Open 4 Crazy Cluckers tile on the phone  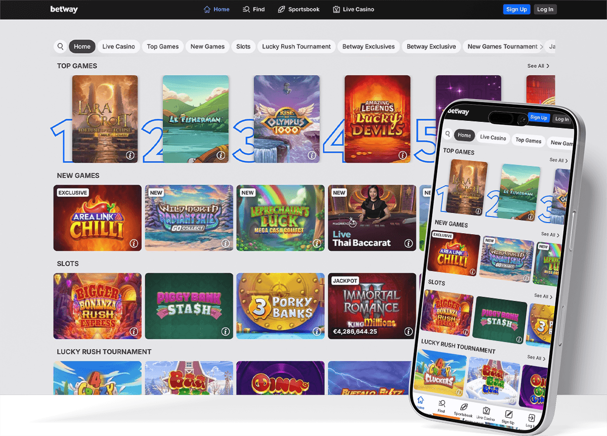439,374
